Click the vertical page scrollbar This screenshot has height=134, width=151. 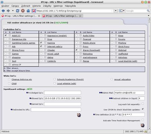pos(149,73)
